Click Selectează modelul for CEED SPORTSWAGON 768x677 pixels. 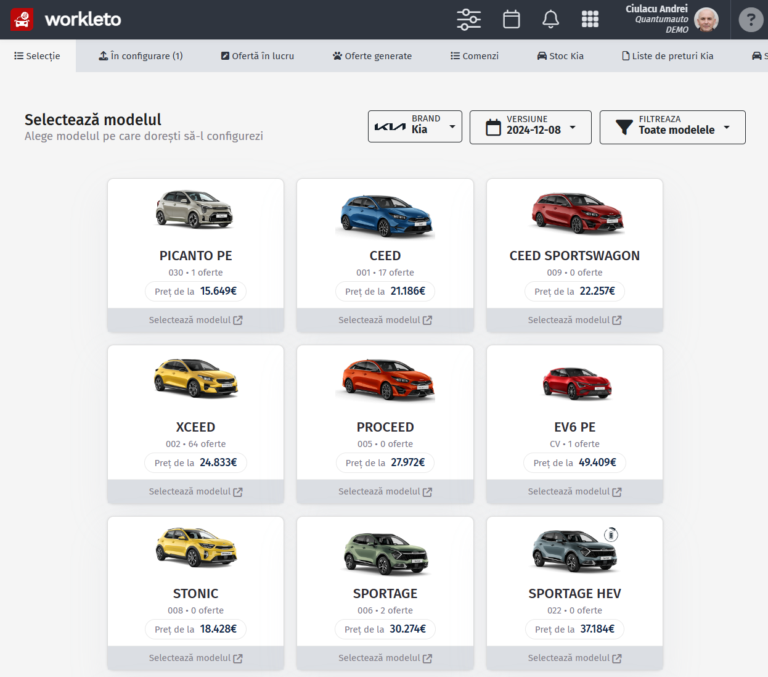(x=574, y=320)
